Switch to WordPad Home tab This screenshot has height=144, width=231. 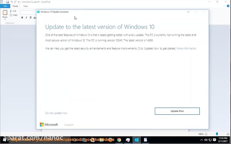coord(15,6)
